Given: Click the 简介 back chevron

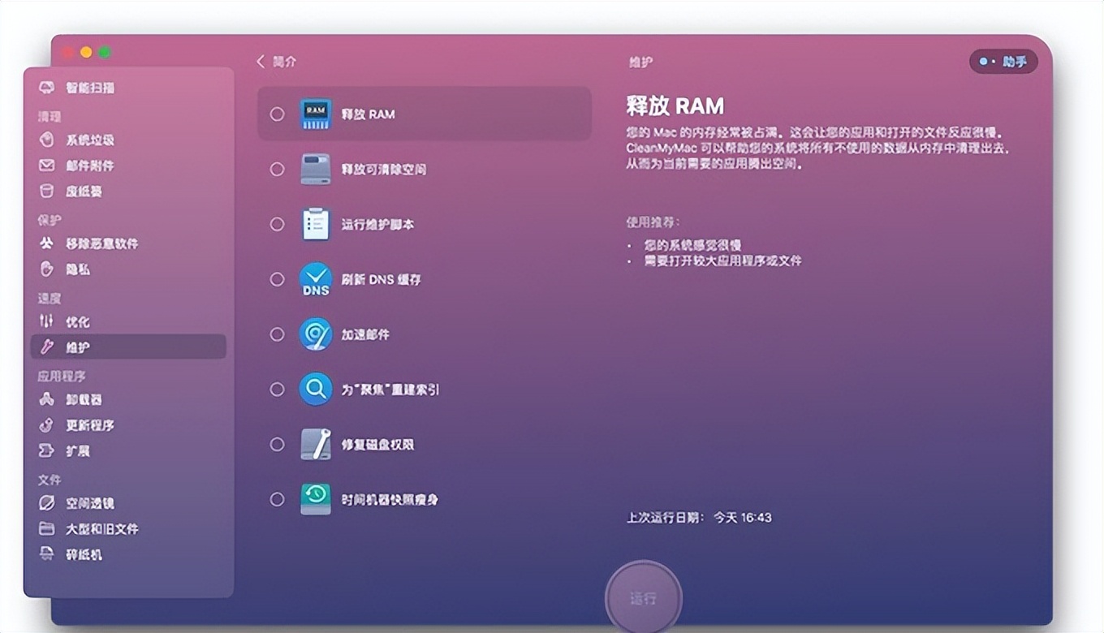Looking at the screenshot, I should (x=261, y=61).
